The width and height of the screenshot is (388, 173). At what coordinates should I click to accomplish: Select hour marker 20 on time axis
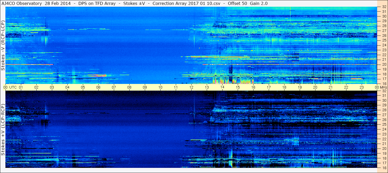pyautogui.click(x=315, y=87)
